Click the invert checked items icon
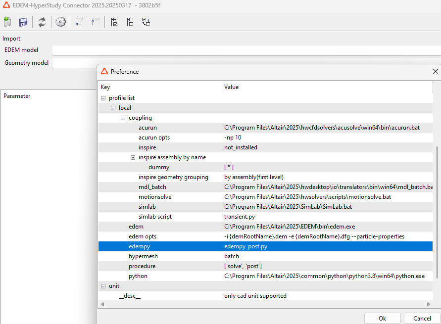The height and width of the screenshot is (324, 441). (x=146, y=22)
